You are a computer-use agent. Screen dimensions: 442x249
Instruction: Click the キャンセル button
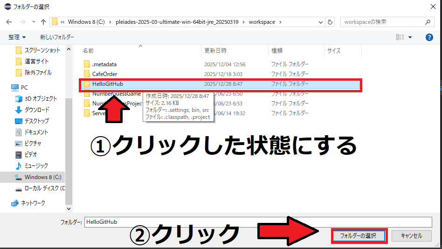412,236
